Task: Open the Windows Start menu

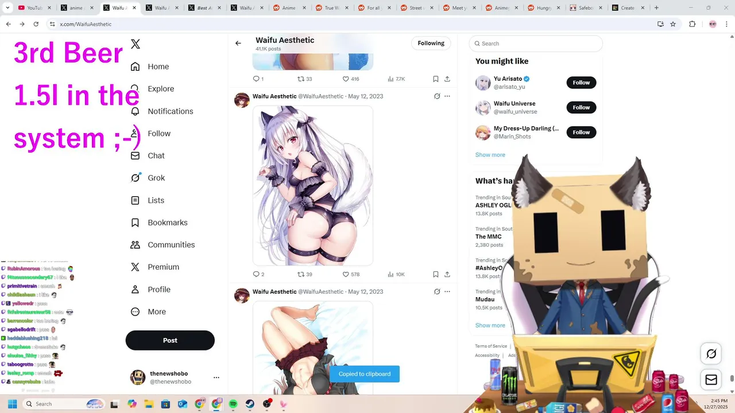Action: click(x=12, y=404)
